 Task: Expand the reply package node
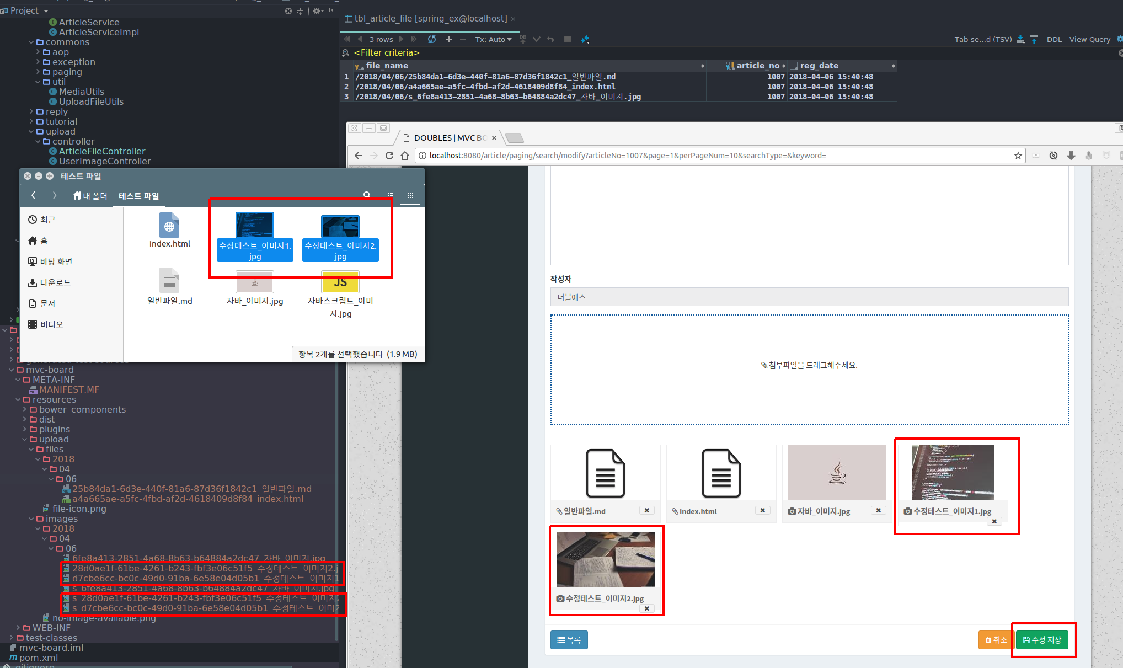point(31,111)
